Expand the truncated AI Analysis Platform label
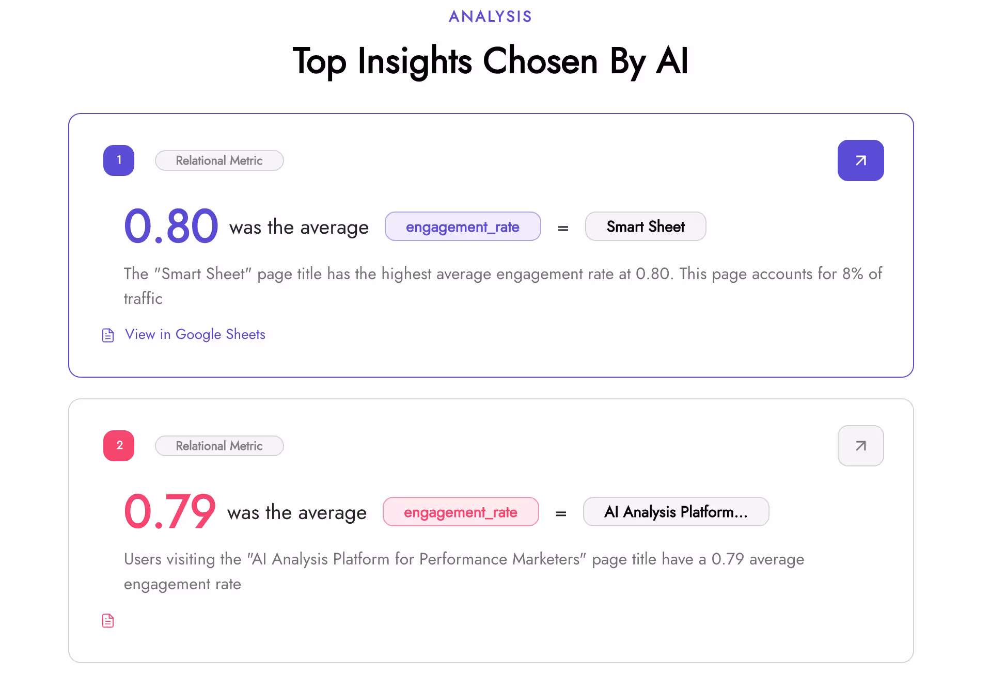Viewport: 1005px width, 679px height. click(x=676, y=512)
